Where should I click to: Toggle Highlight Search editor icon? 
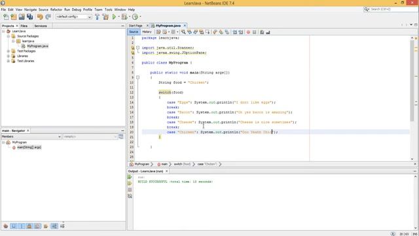click(x=202, y=32)
